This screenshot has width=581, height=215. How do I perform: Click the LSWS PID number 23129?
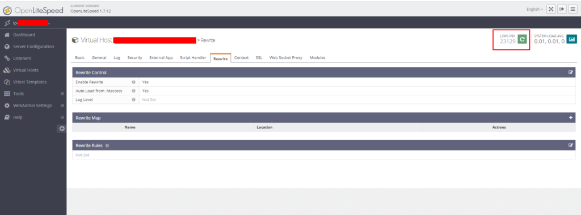point(507,41)
